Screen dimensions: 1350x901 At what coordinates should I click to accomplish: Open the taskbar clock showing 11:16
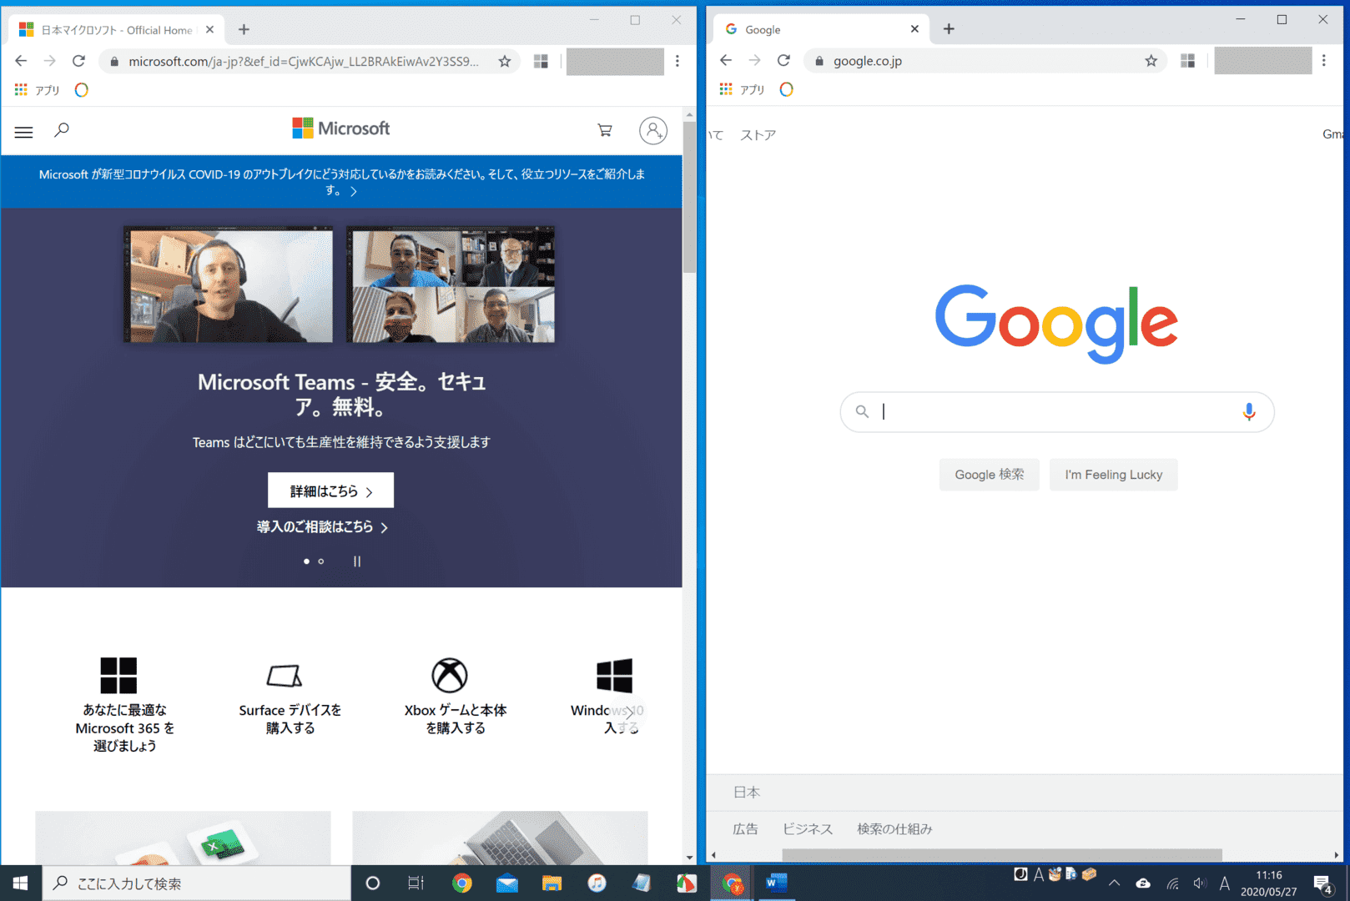tap(1268, 883)
